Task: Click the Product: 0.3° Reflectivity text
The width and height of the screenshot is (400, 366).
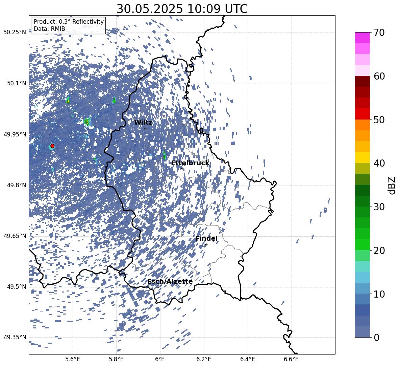Action: pyautogui.click(x=69, y=22)
